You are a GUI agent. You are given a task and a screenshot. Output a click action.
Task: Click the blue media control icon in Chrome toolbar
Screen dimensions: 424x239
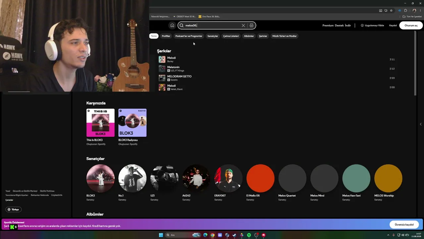(399, 10)
